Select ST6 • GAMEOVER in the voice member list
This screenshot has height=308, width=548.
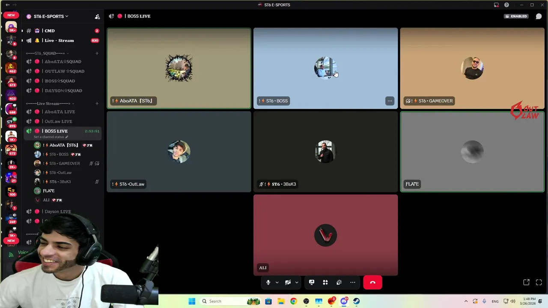pyautogui.click(x=67, y=163)
